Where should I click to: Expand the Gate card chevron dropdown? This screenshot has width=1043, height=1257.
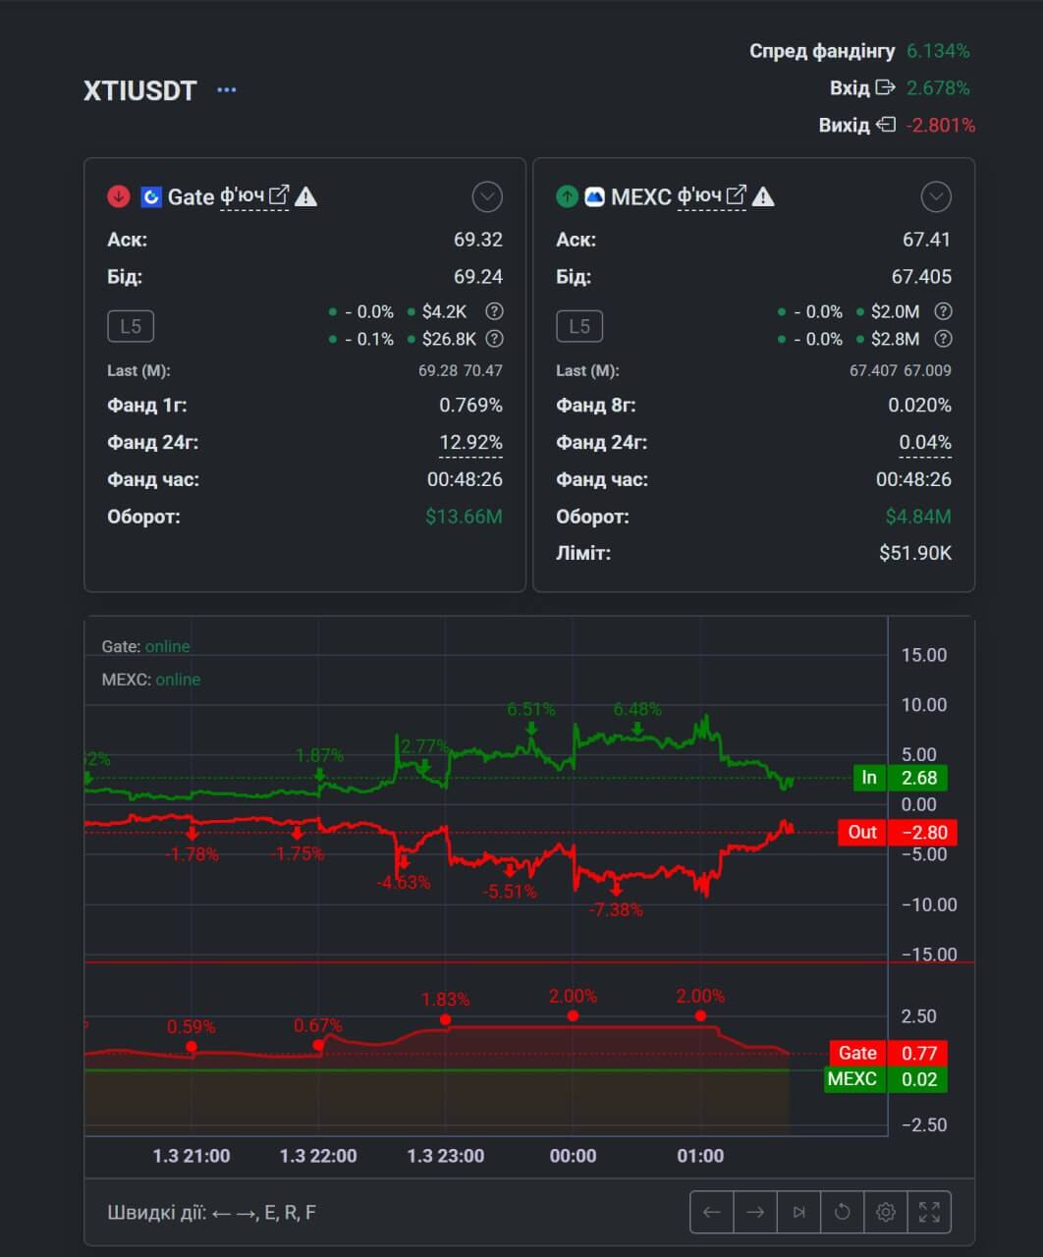click(x=487, y=197)
